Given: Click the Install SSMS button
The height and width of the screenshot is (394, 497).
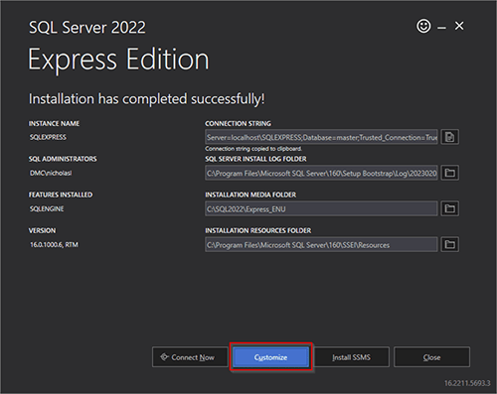Looking at the screenshot, I should pos(351,357).
